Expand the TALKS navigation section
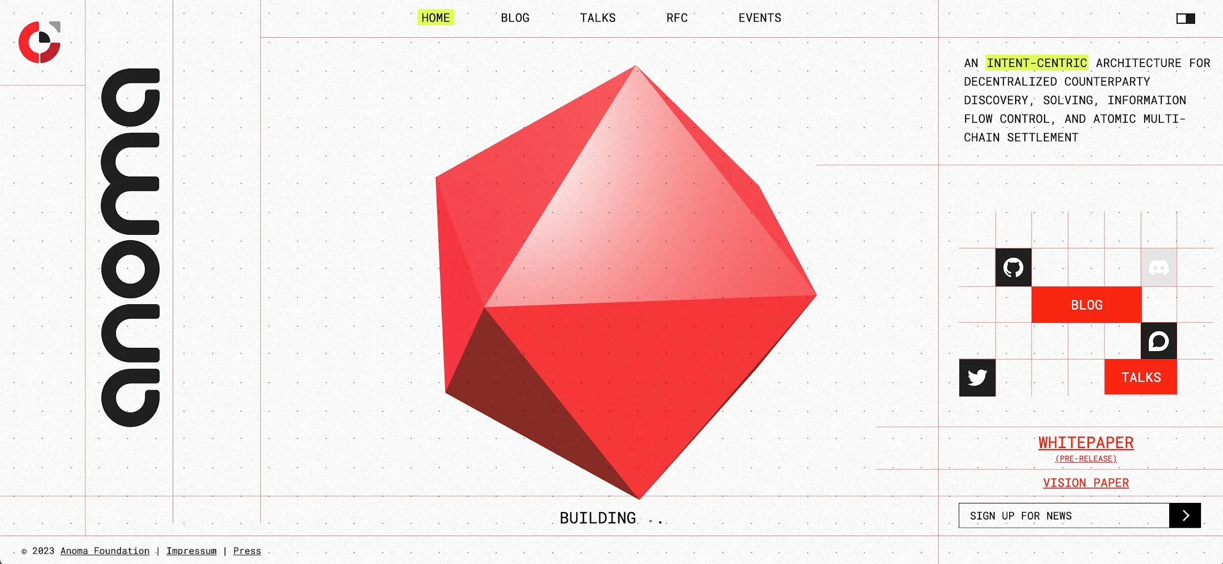Image resolution: width=1223 pixels, height=564 pixels. [597, 18]
